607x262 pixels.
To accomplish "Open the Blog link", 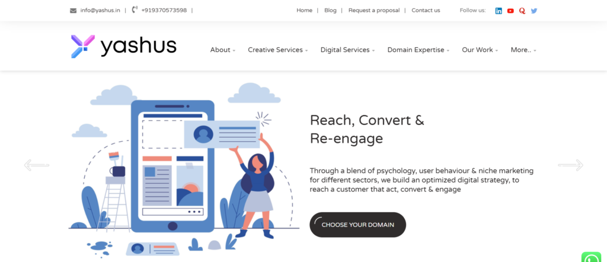I will (x=330, y=11).
